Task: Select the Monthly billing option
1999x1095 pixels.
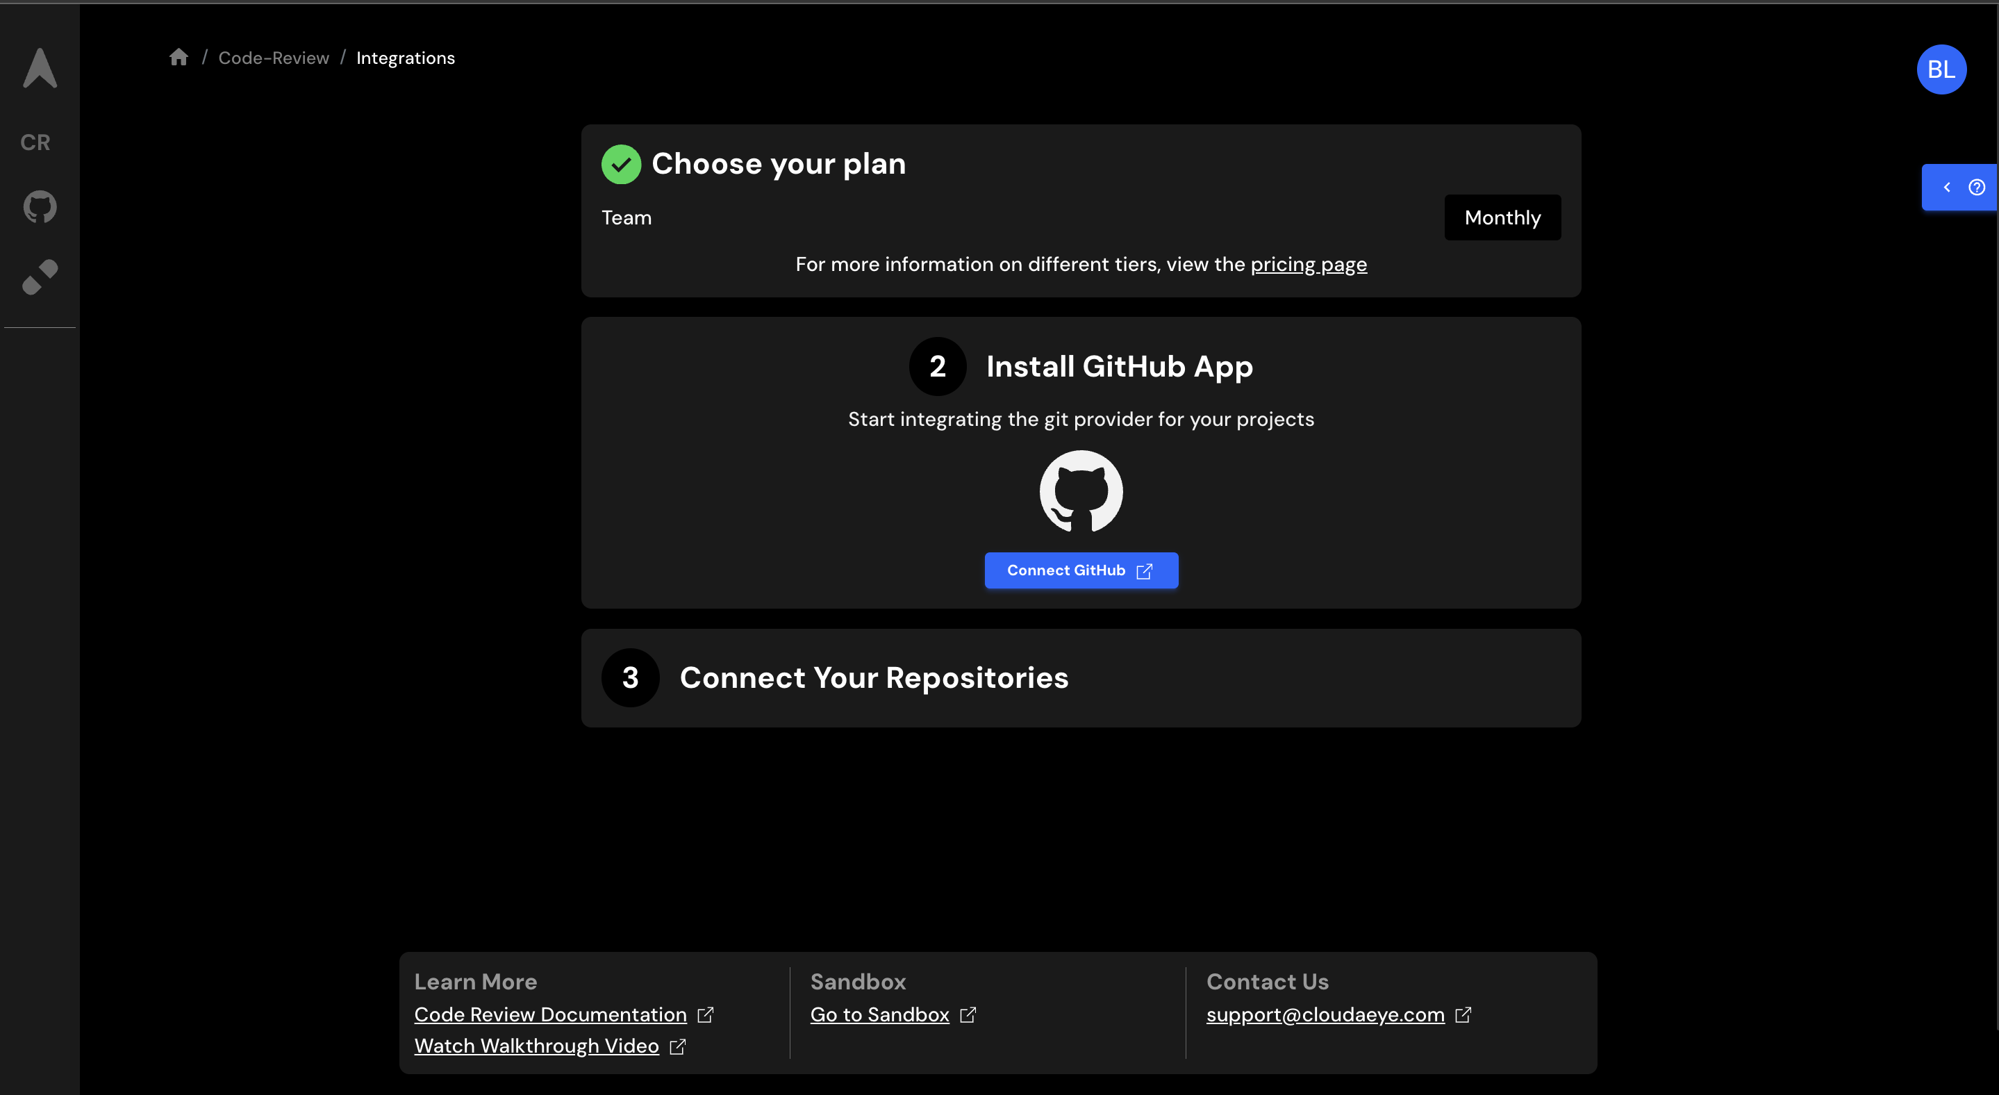Action: [1502, 217]
